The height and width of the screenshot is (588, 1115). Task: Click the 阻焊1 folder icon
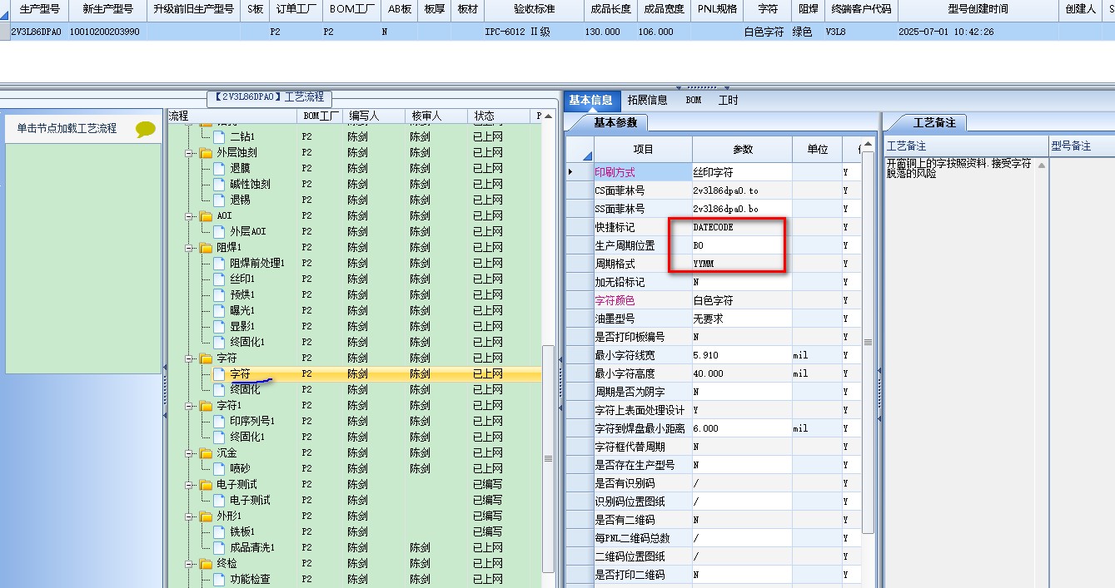pyautogui.click(x=206, y=248)
